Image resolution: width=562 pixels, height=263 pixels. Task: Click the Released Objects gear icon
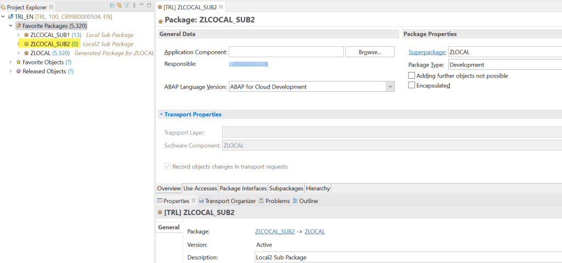coord(18,72)
